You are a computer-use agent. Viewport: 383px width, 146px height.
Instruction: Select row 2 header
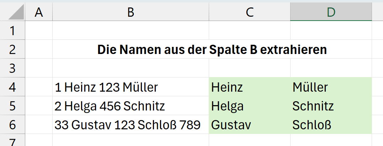[12, 49]
